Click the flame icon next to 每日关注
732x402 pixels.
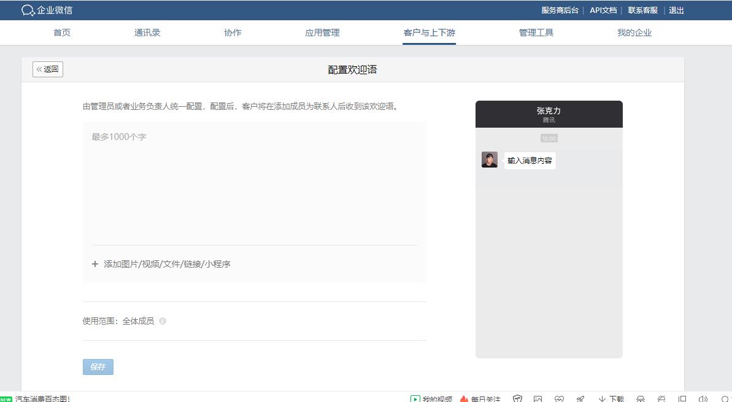pyautogui.click(x=463, y=398)
